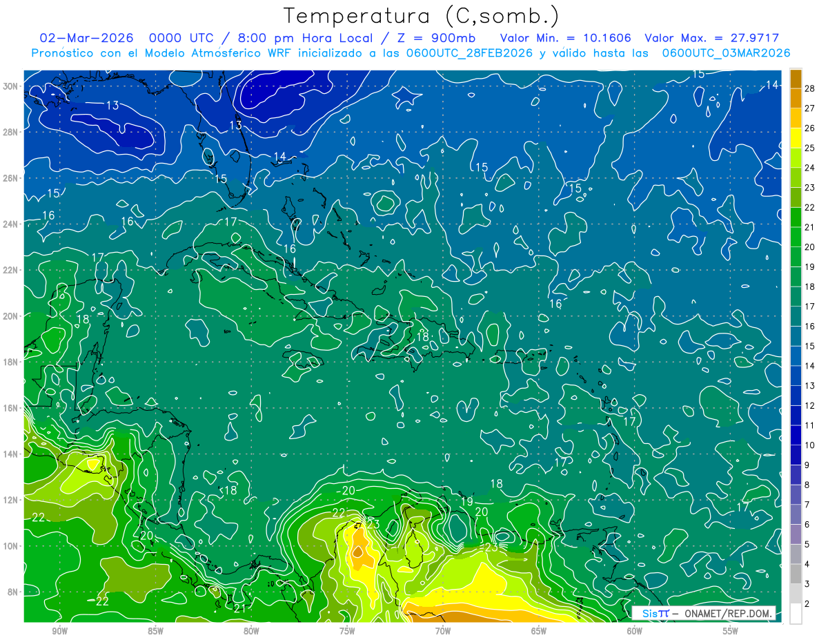Click the '16N' latitude axis label

pos(12,407)
